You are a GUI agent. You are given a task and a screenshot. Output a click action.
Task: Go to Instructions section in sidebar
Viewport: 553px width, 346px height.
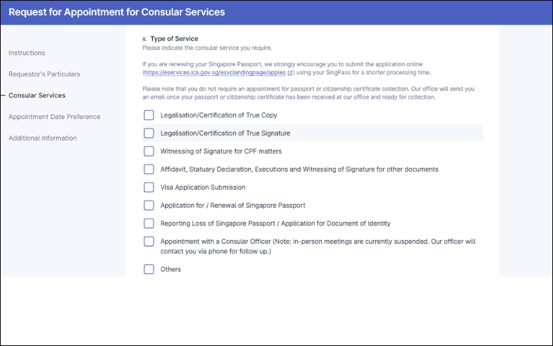[27, 53]
